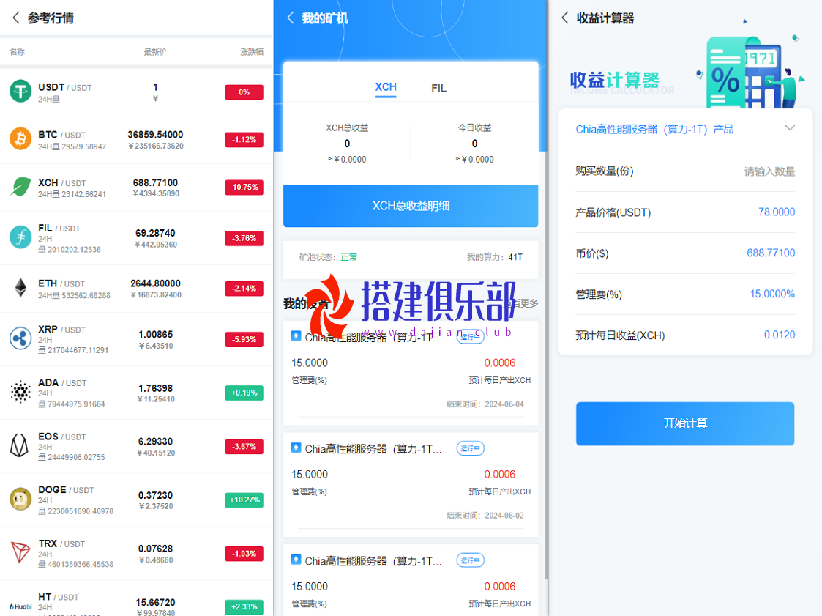Click the 运行中 badge on the 2024-06-02 miner
Viewport: 822px width, 616px height.
(x=470, y=448)
